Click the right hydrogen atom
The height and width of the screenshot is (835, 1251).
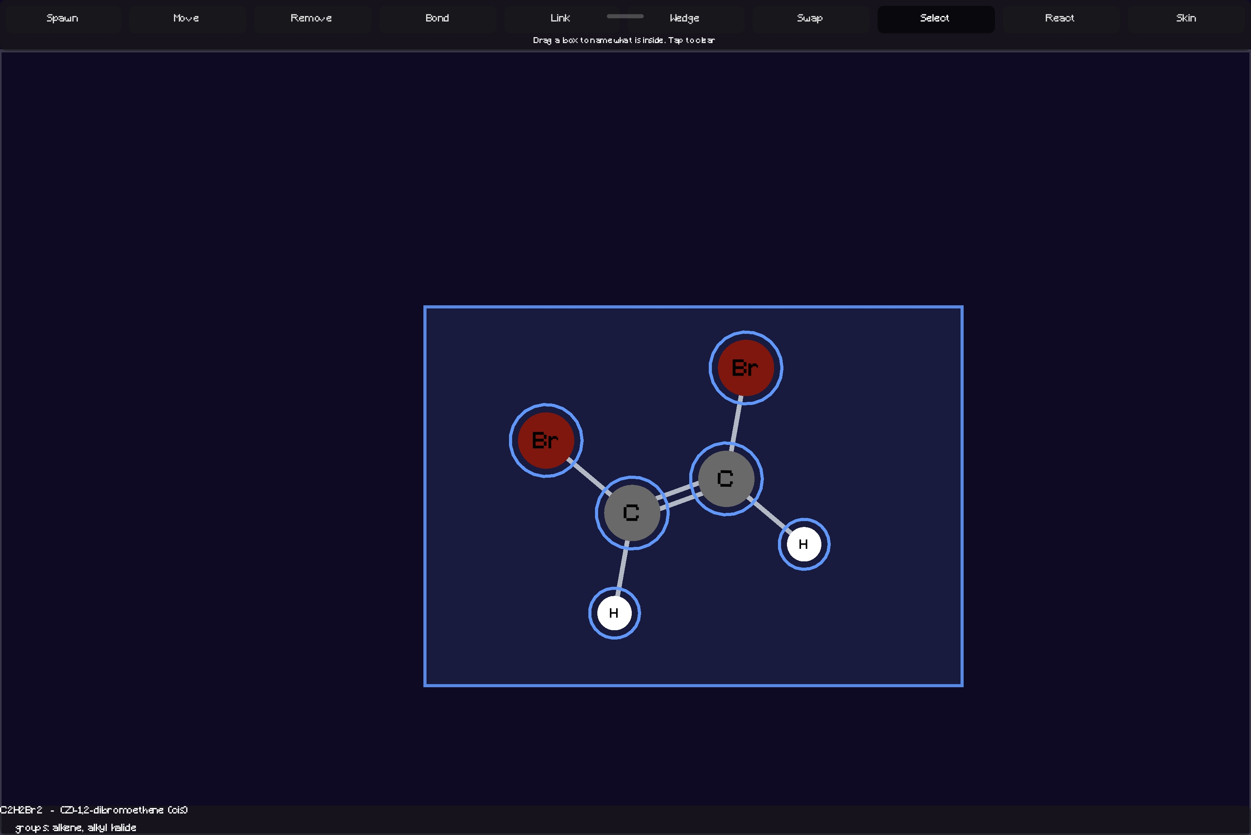tap(804, 544)
